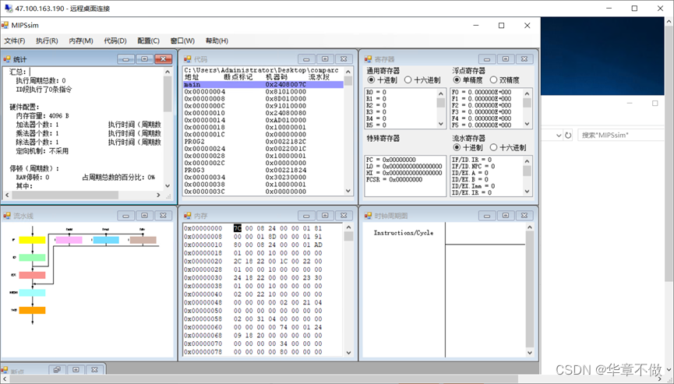The image size is (674, 384).
Task: Maximize the 寄存器 window
Action: (506, 59)
